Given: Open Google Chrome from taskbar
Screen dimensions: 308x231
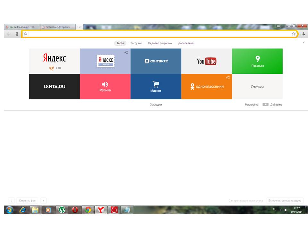Looking at the screenshot, I should [88, 210].
